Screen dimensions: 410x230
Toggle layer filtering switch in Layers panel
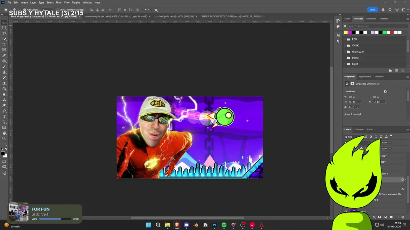click(x=391, y=136)
